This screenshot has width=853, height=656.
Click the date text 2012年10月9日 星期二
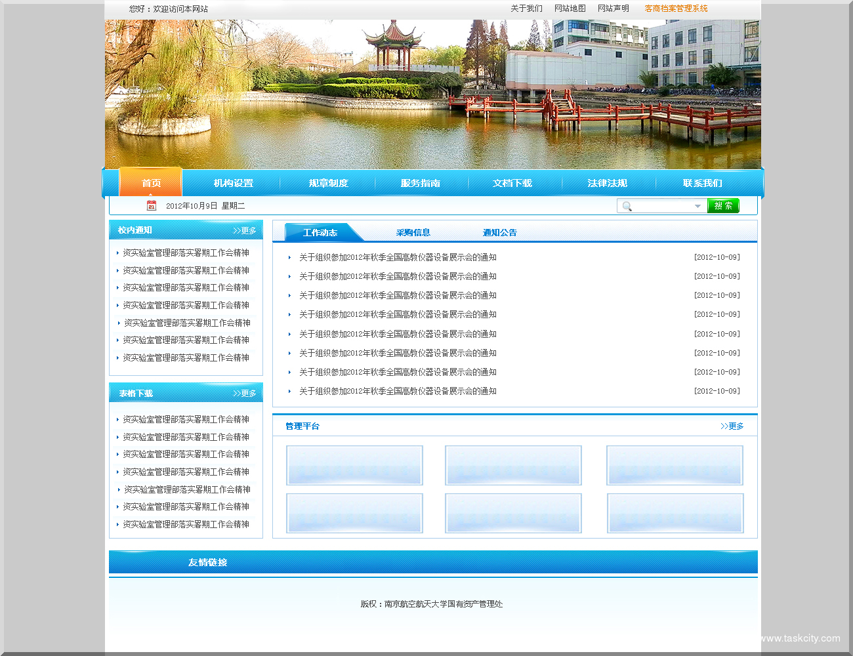click(x=205, y=206)
